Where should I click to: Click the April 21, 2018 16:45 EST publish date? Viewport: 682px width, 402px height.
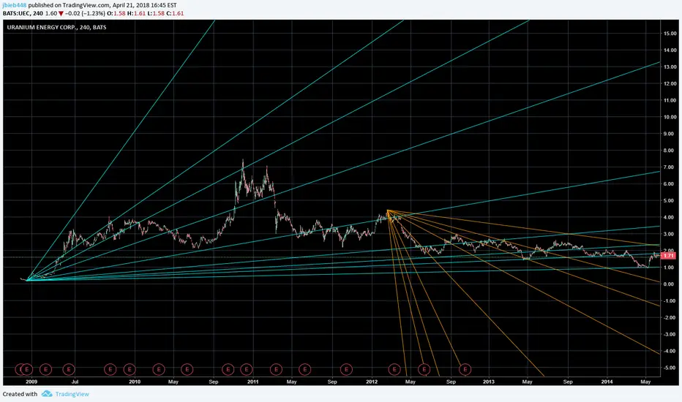click(x=144, y=6)
